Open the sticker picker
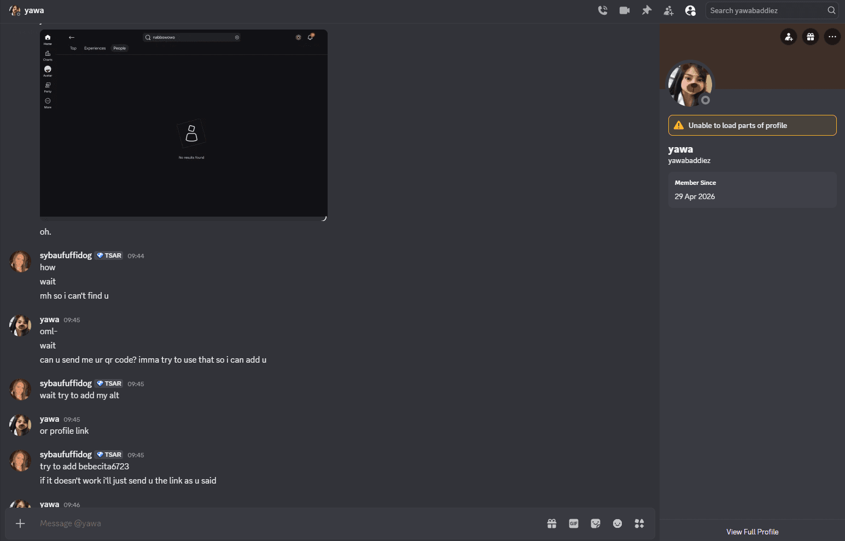Viewport: 845px width, 541px height. [596, 523]
